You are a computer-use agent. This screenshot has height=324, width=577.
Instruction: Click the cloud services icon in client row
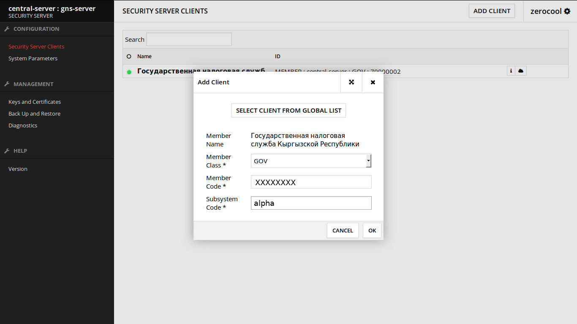pyautogui.click(x=521, y=71)
